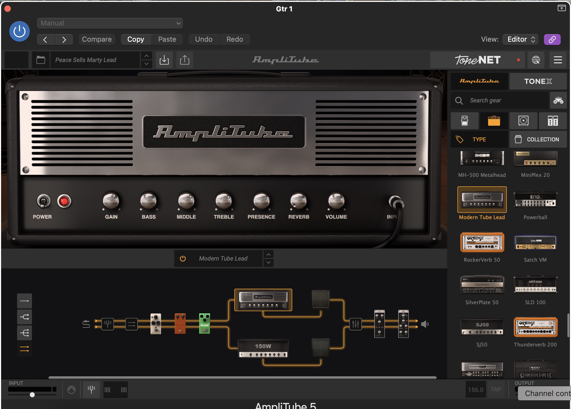Screen dimensions: 571x409
Task: Open the preset browser folder icon
Action: [41, 60]
